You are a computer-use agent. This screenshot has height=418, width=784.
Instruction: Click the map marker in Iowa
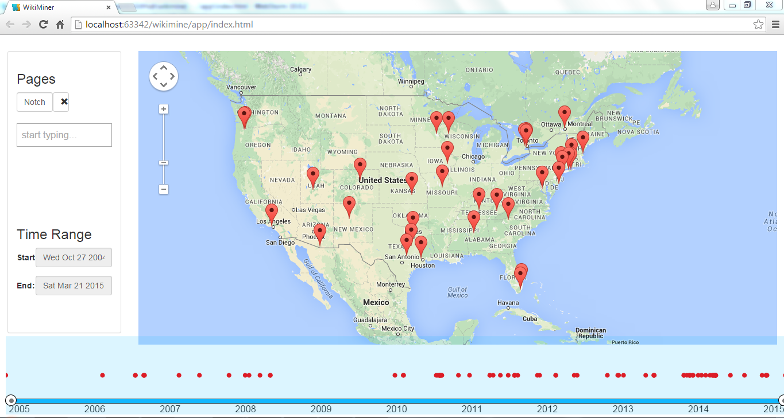coord(447,153)
